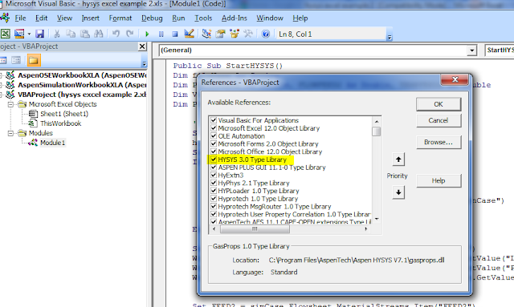Click the Cut scissors icon
The image size is (514, 307).
tap(57, 34)
